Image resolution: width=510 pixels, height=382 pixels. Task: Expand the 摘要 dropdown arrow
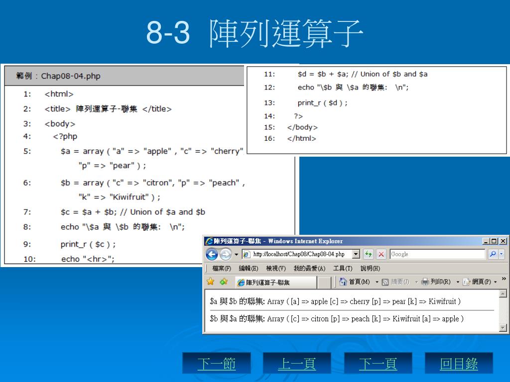click(416, 282)
